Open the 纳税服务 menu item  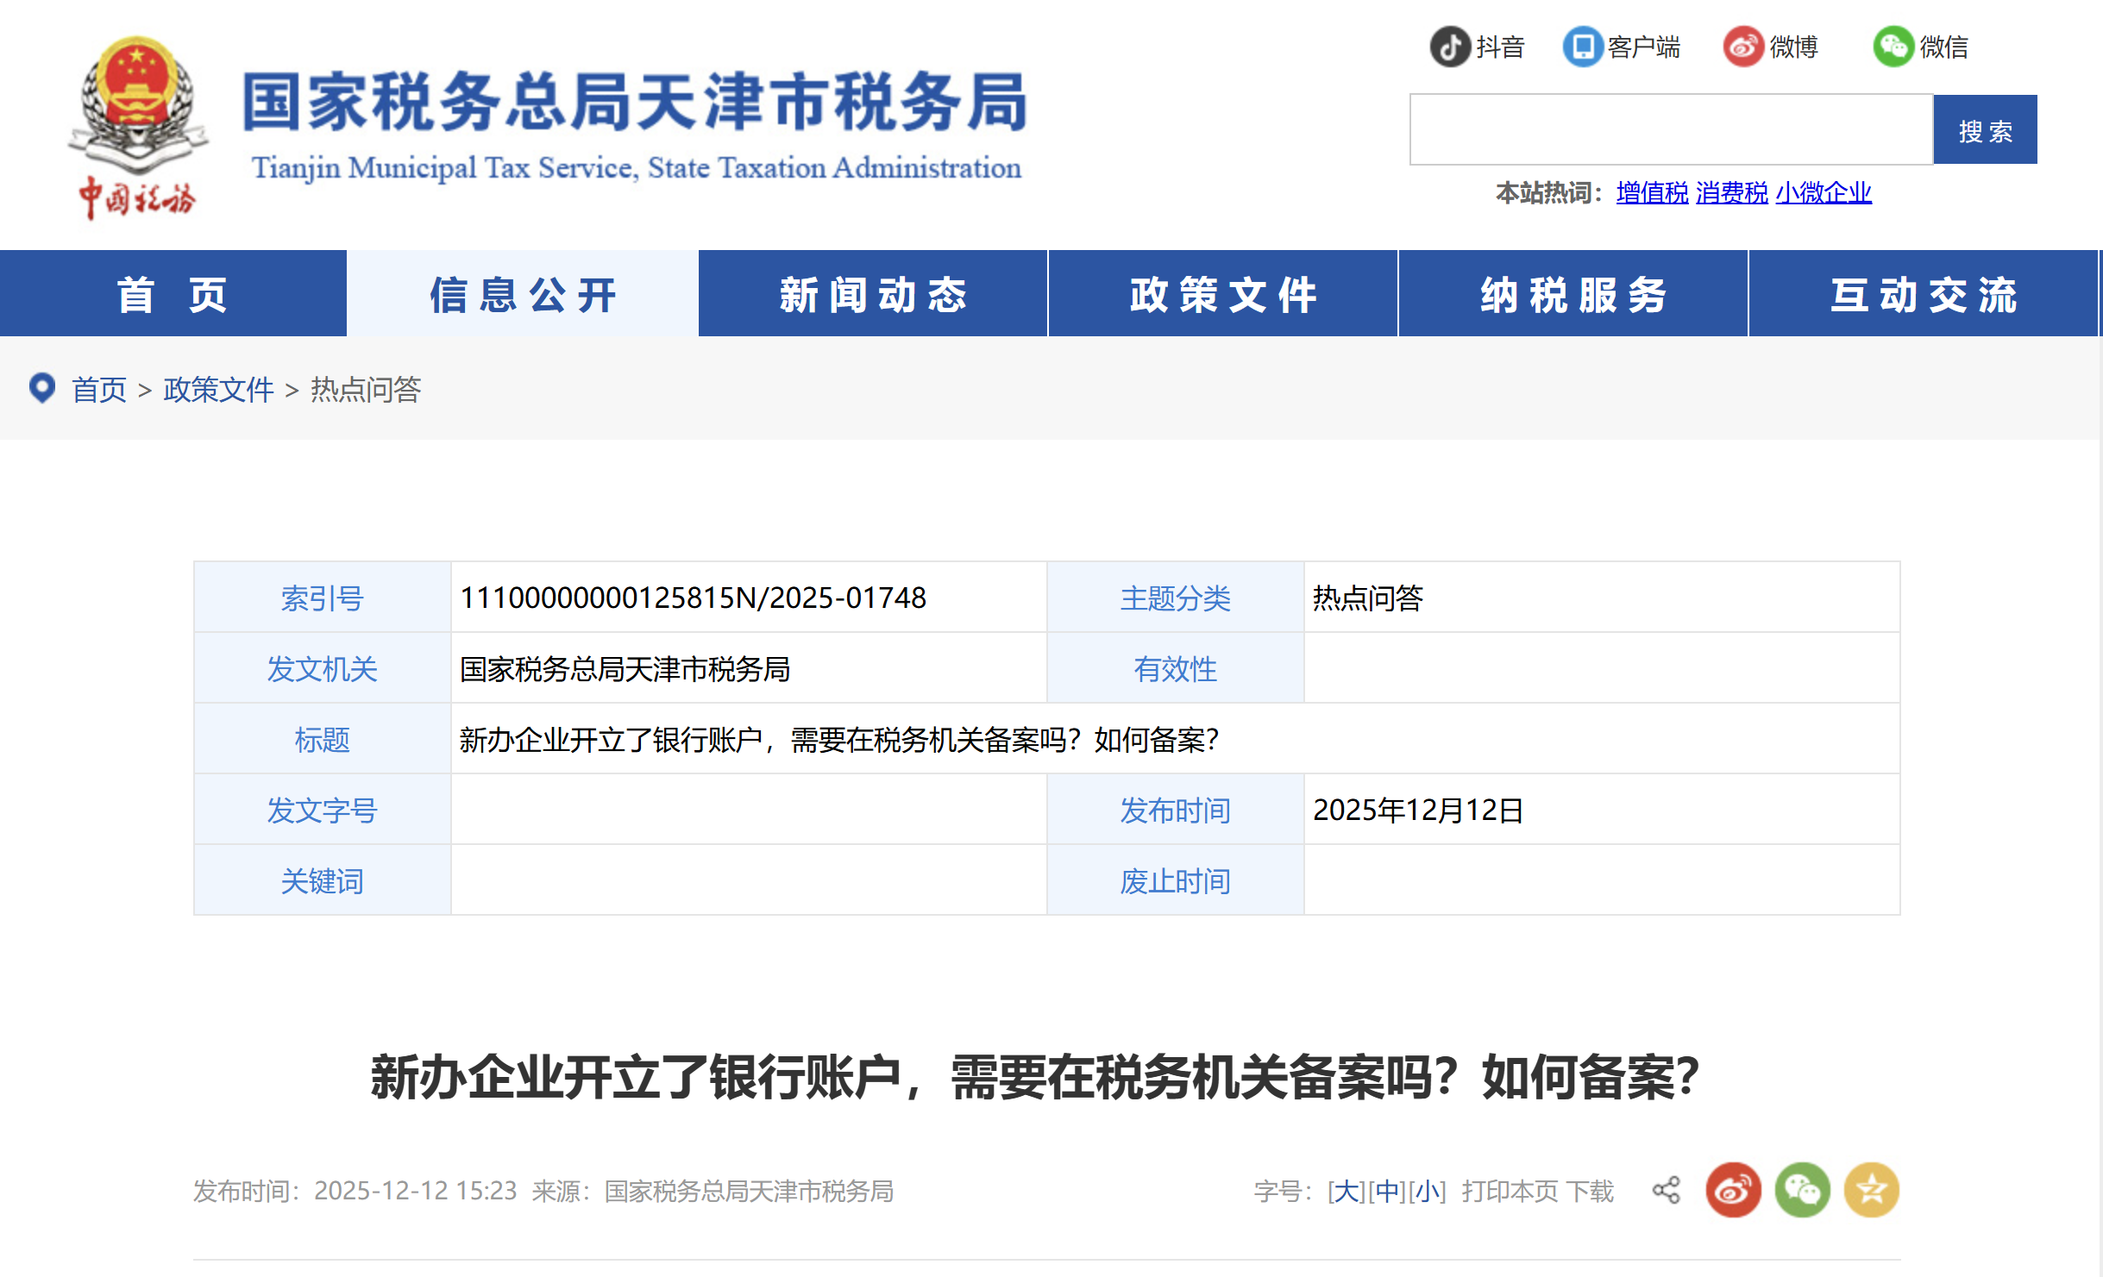tap(1571, 293)
